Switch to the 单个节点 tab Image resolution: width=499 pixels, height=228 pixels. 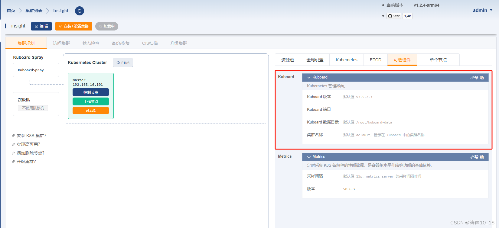438,60
